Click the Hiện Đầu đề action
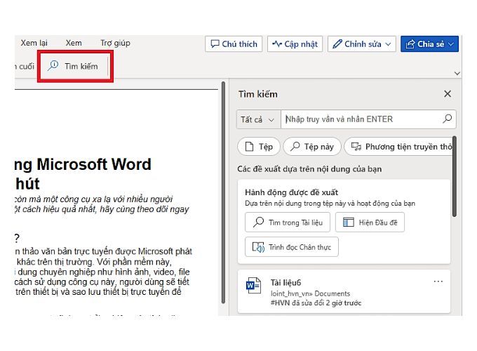 click(370, 223)
